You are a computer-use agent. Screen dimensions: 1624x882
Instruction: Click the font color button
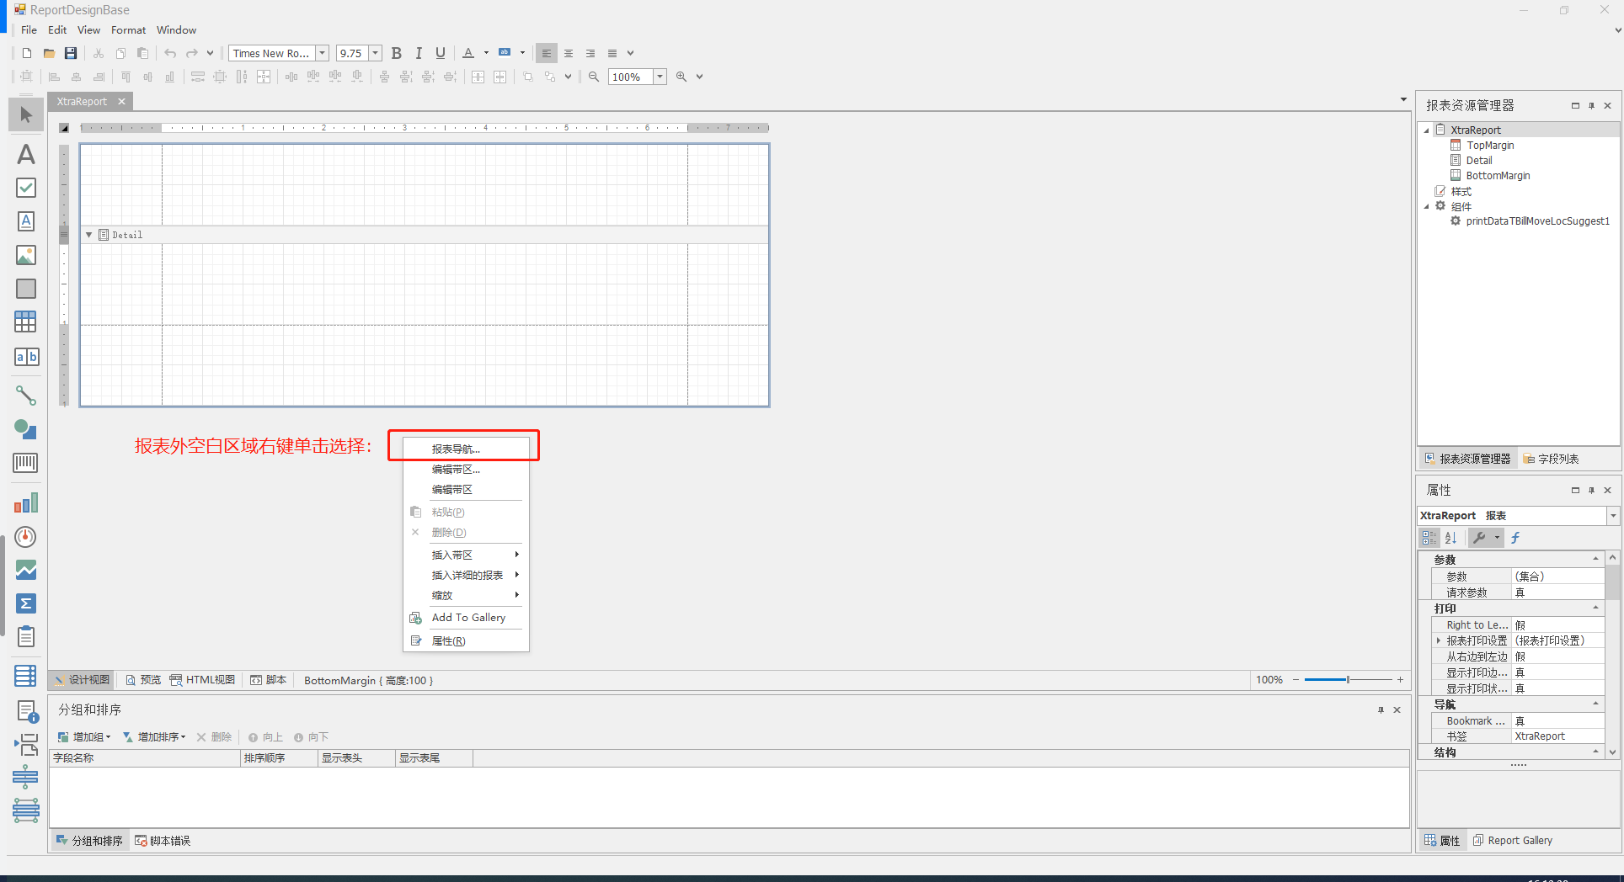point(469,53)
